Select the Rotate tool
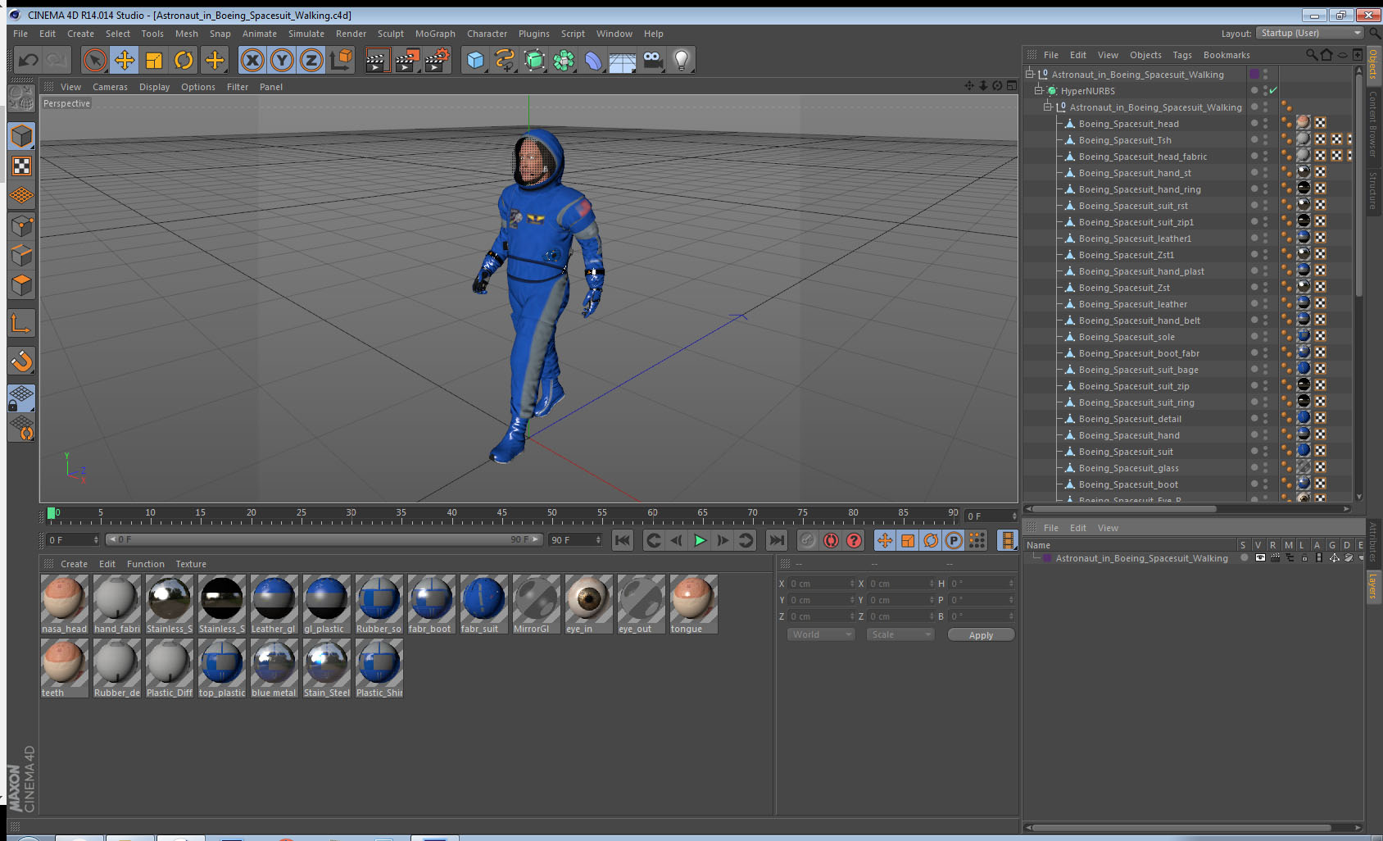Image resolution: width=1383 pixels, height=841 pixels. 184,60
